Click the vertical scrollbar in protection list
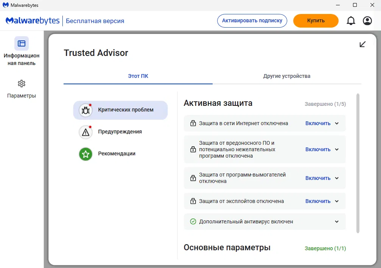This screenshot has height=268, width=381. pyautogui.click(x=358, y=163)
